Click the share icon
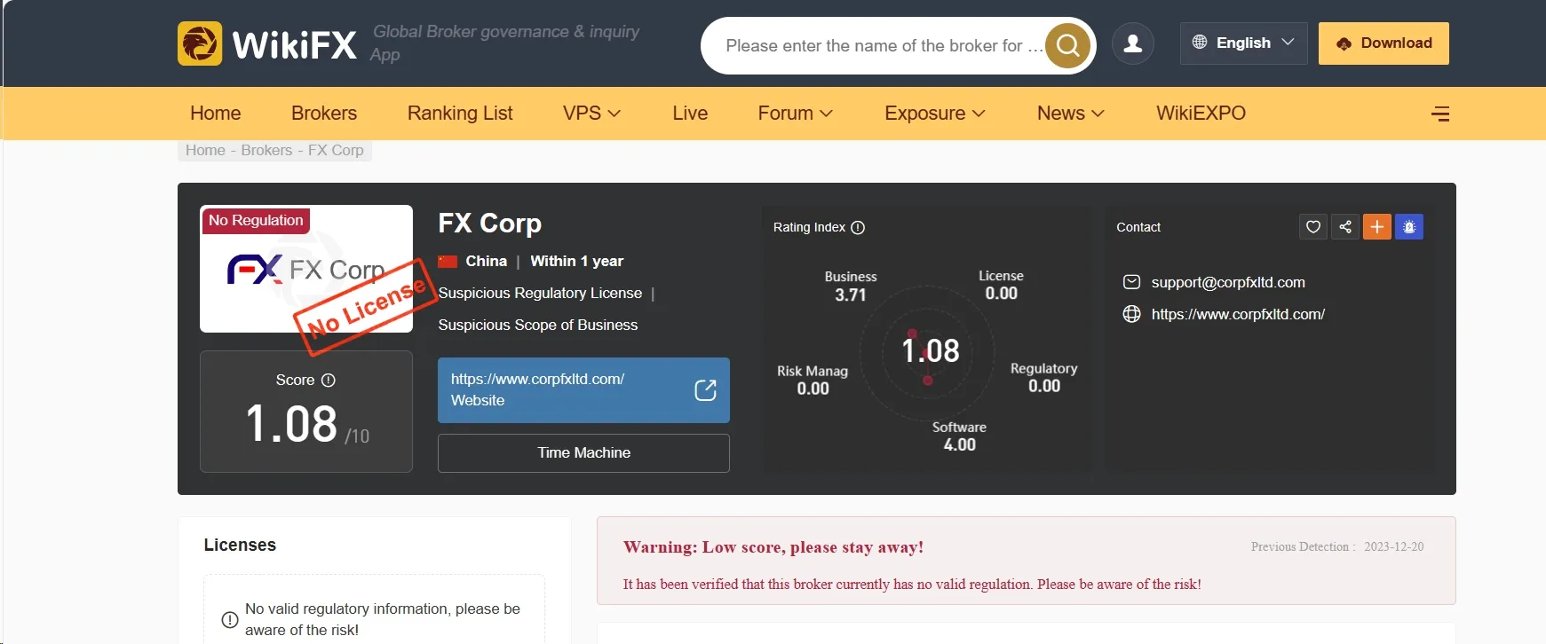 (x=1345, y=227)
